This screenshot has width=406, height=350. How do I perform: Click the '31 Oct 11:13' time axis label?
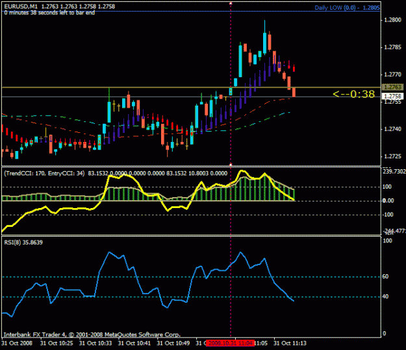(290, 344)
